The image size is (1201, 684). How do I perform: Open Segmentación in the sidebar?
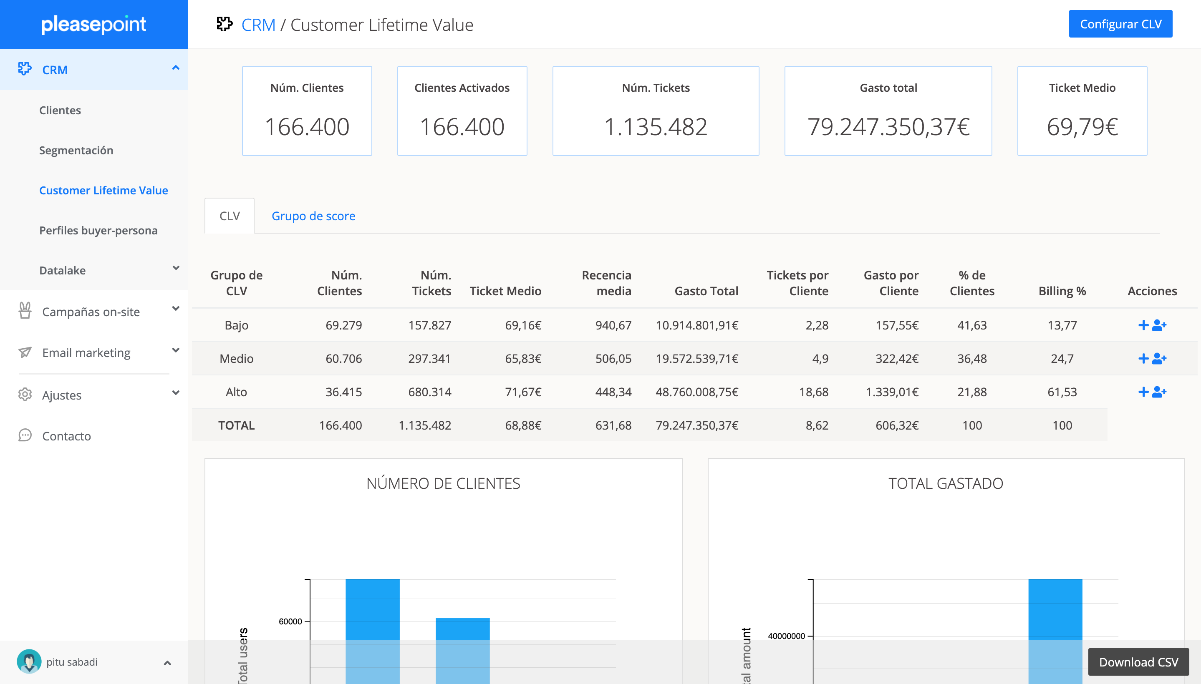76,150
